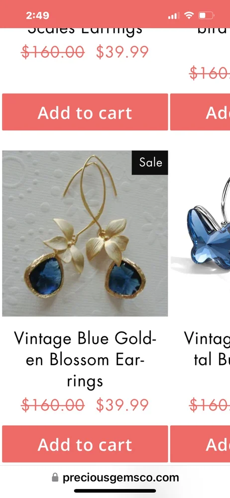Open the blue golden blossom earrings photo
This screenshot has height=498, width=230.
[85, 234]
